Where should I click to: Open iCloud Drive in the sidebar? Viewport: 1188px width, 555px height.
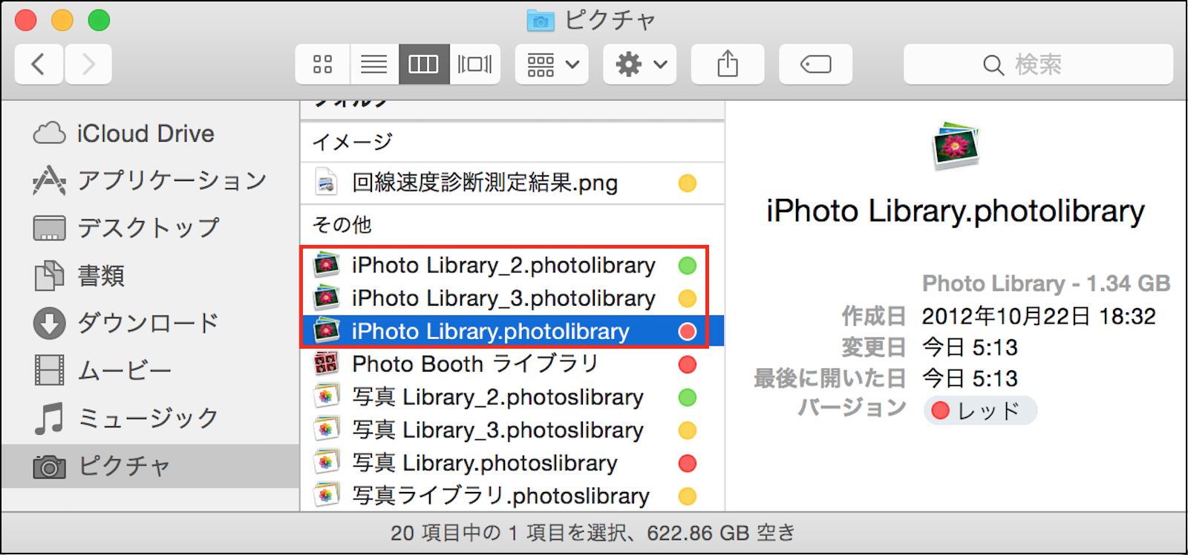[x=150, y=134]
